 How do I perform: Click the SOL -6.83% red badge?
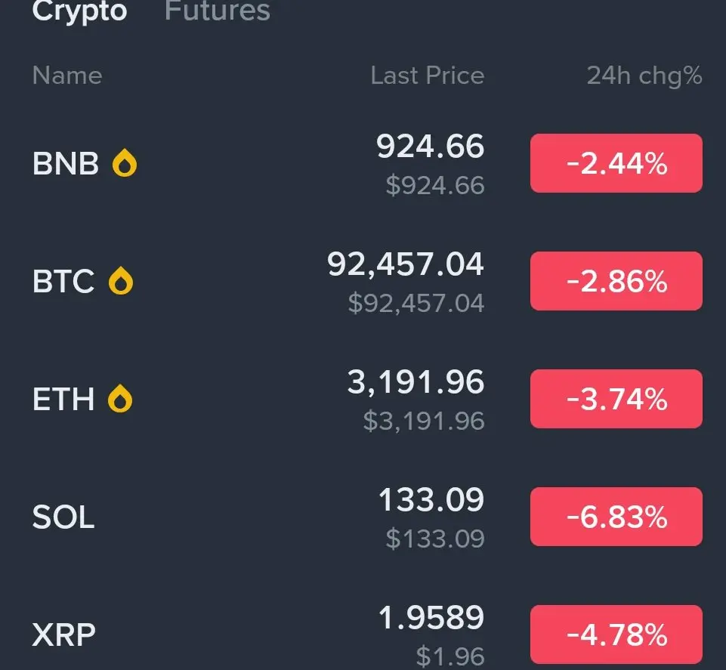point(616,517)
